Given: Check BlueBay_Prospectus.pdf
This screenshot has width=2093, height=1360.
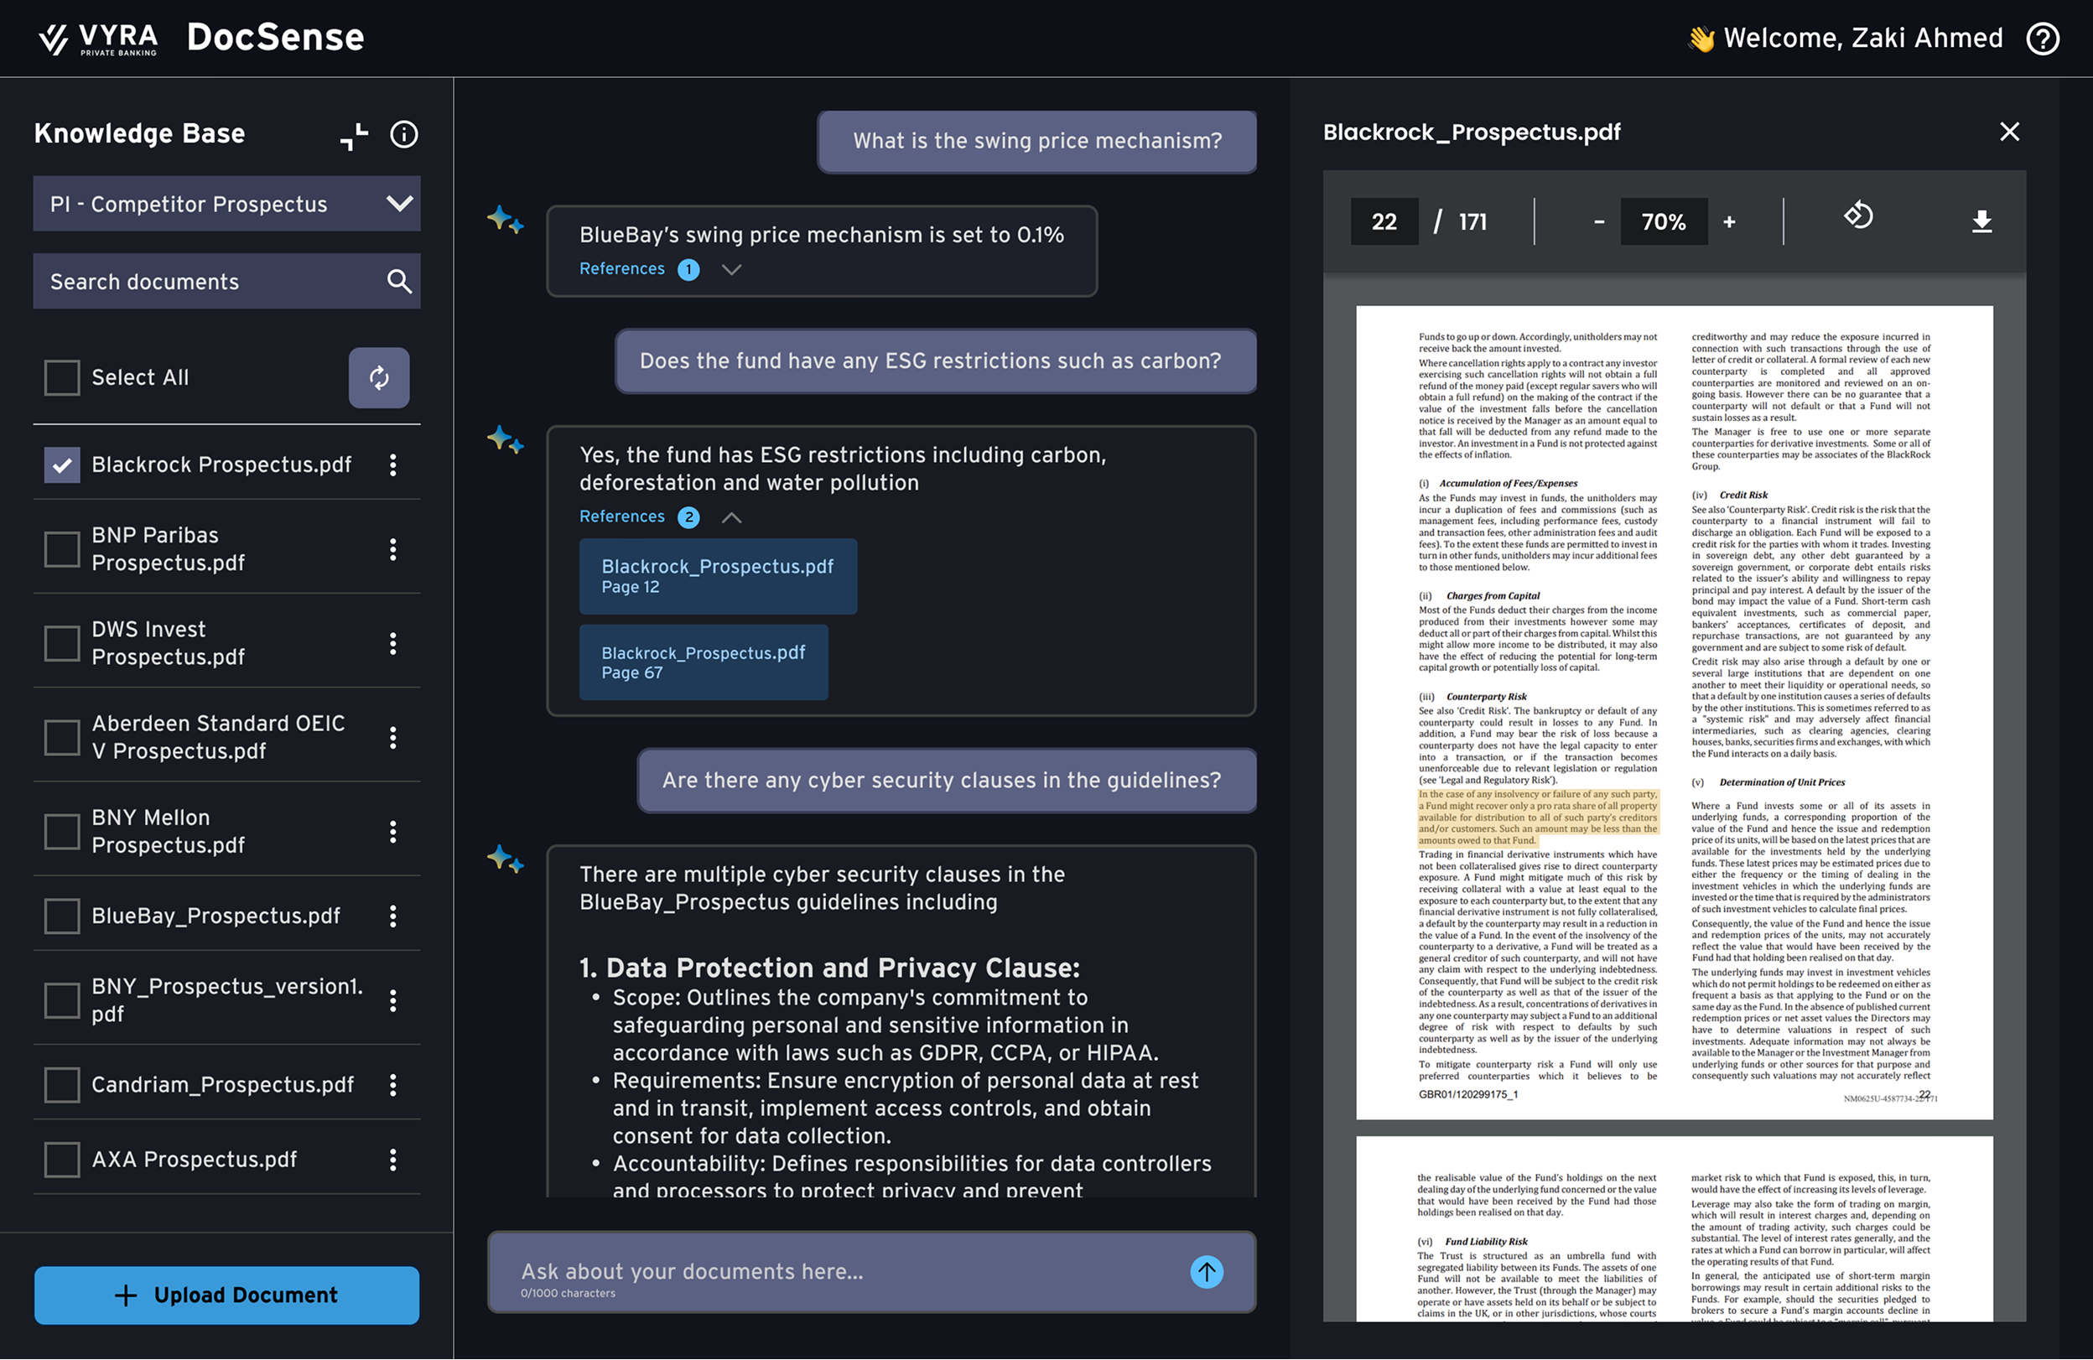Looking at the screenshot, I should 62,917.
